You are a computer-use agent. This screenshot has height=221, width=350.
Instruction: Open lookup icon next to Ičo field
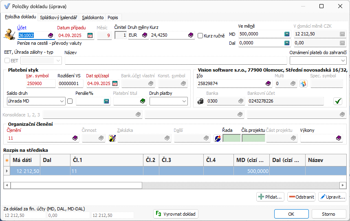[x=268, y=83]
